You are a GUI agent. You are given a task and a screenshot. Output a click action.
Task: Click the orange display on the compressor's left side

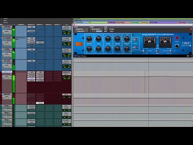[79, 44]
